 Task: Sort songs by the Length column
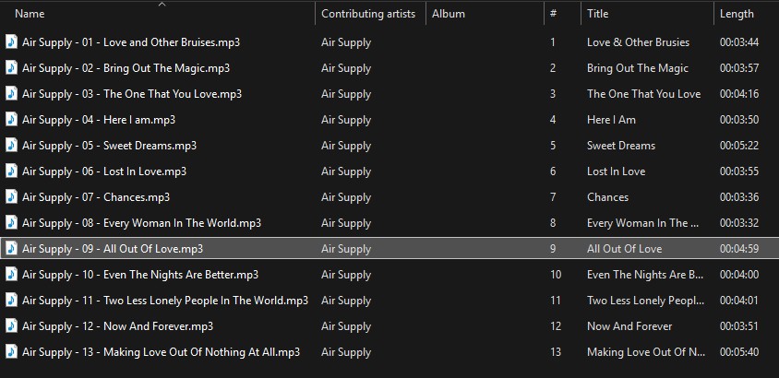click(x=737, y=14)
